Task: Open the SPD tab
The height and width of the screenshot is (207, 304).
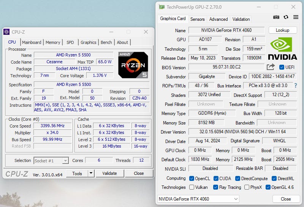Action: (70, 42)
